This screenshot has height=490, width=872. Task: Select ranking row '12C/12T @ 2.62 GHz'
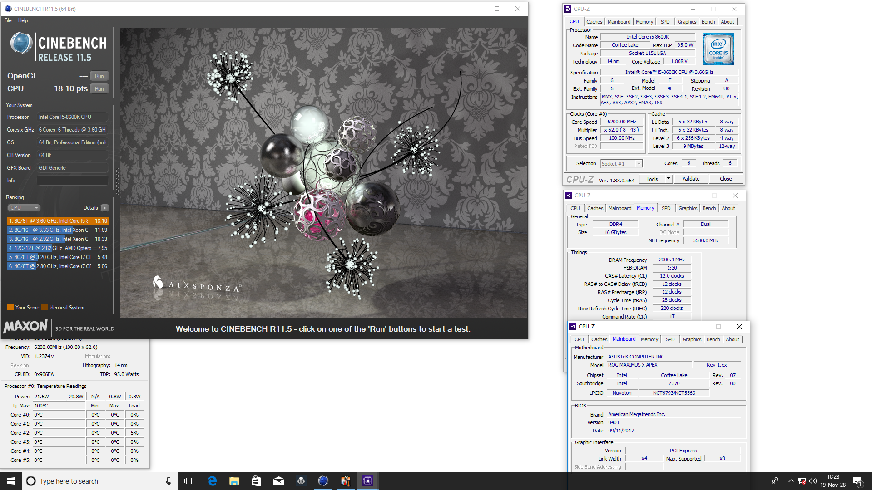point(58,248)
